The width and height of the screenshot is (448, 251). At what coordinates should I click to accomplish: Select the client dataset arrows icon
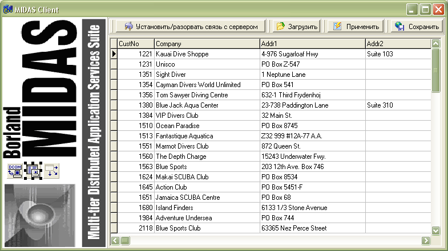[x=52, y=171]
